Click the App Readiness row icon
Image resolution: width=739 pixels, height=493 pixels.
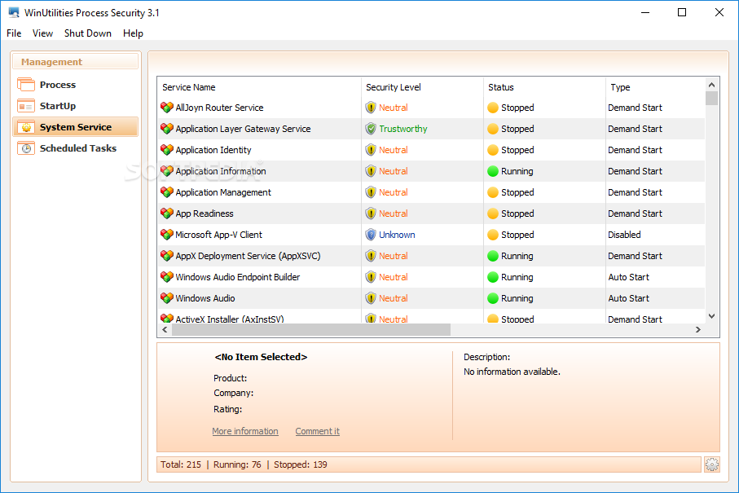[167, 213]
